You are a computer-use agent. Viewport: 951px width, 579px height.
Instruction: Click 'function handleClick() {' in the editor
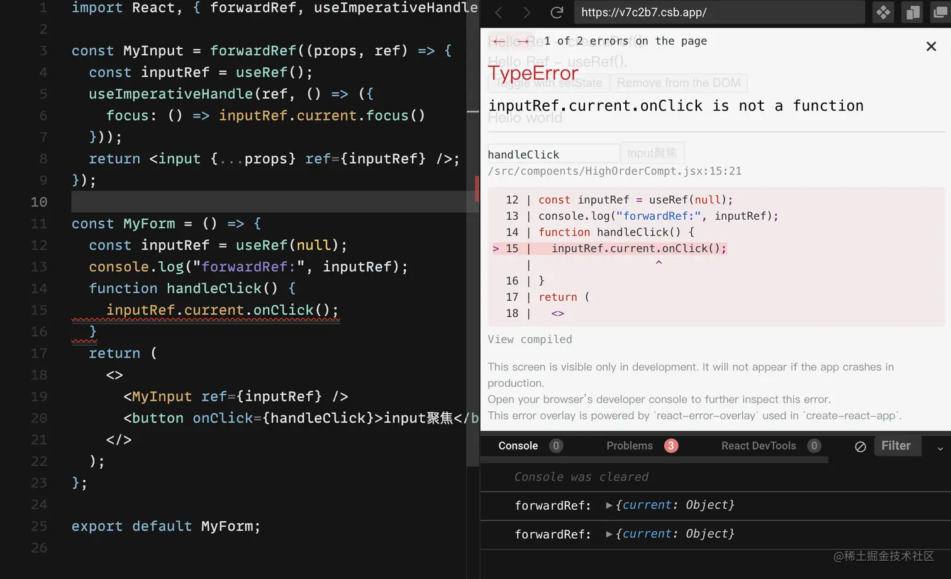click(x=192, y=288)
